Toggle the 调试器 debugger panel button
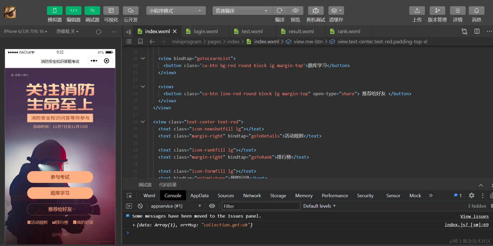The width and height of the screenshot is (493, 246). [92, 11]
